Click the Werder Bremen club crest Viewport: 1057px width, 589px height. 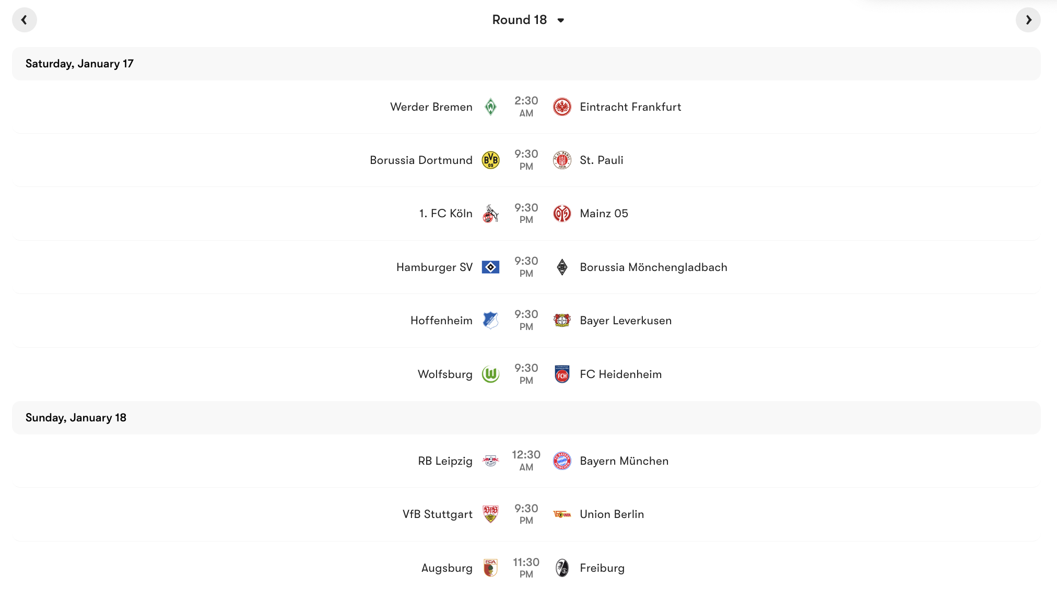[x=491, y=107]
